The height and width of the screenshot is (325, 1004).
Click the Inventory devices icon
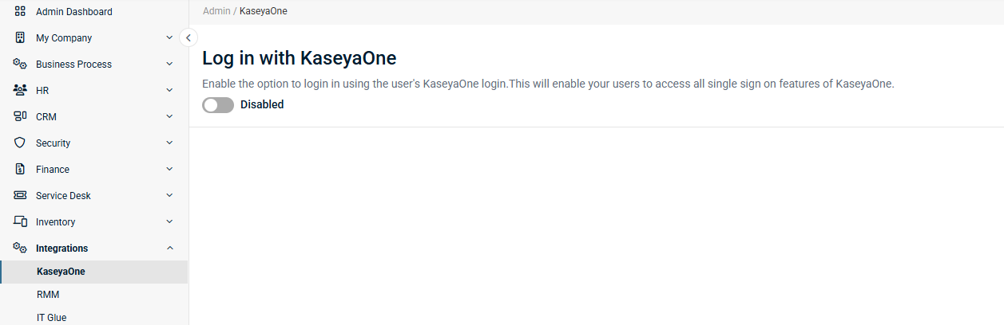click(20, 222)
